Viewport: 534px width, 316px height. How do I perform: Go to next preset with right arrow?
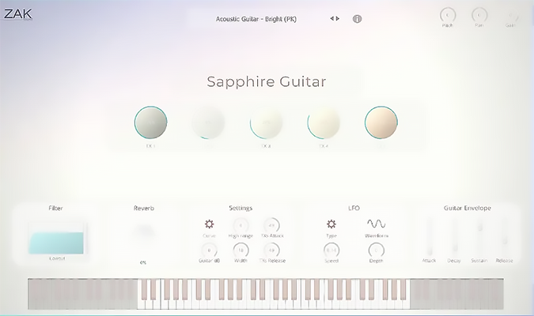(338, 19)
